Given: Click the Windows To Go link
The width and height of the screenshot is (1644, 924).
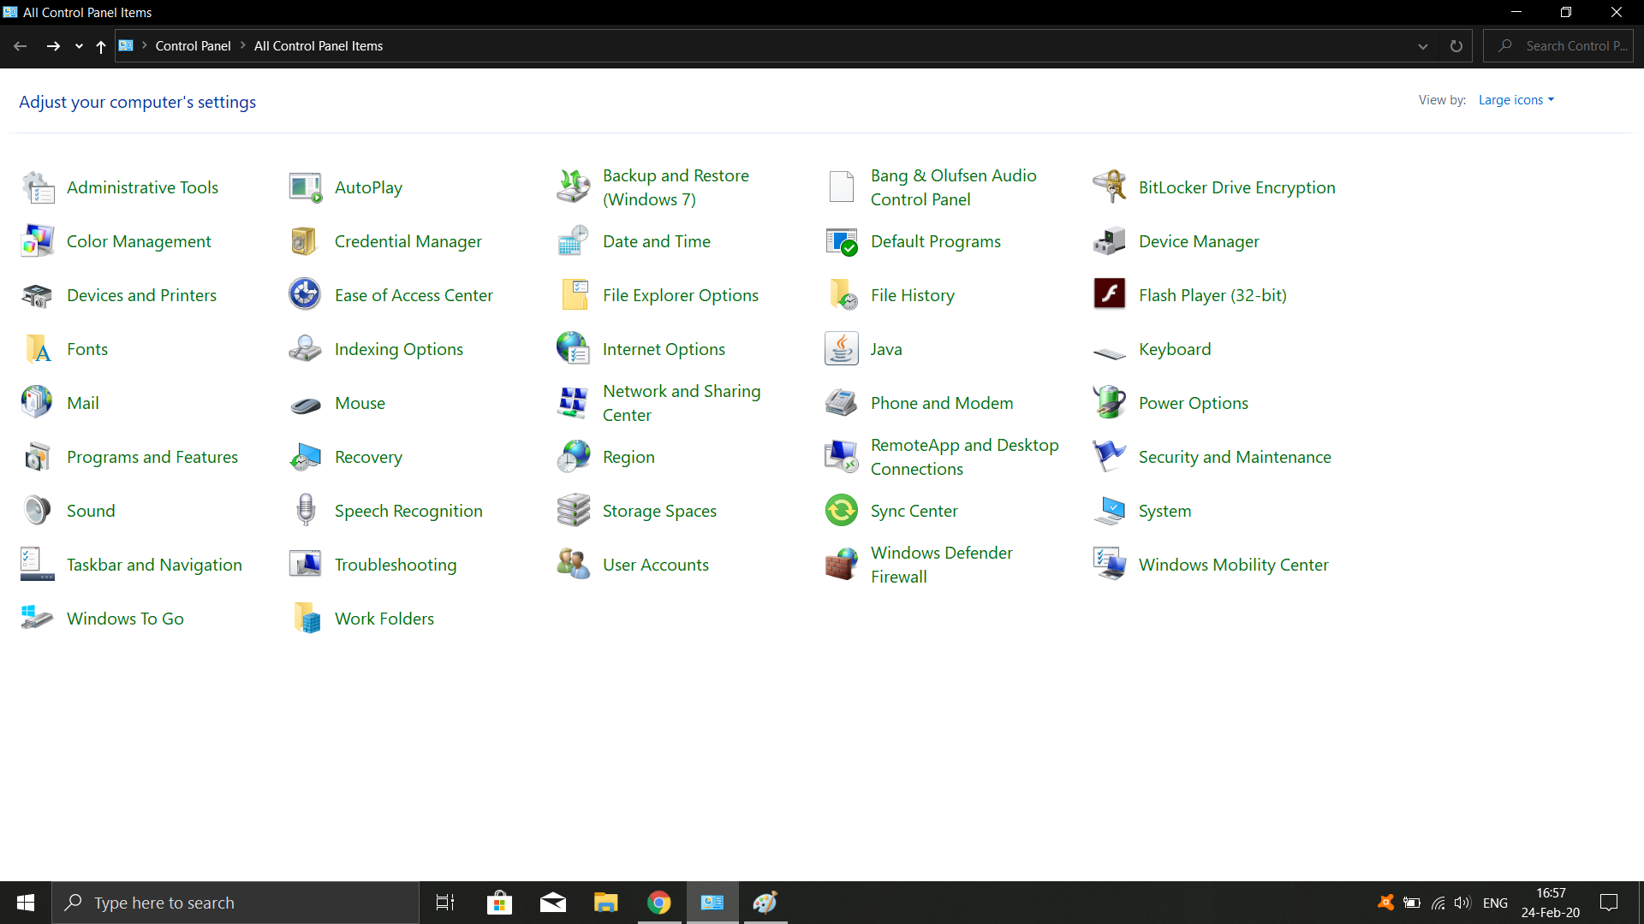Looking at the screenshot, I should [x=125, y=619].
